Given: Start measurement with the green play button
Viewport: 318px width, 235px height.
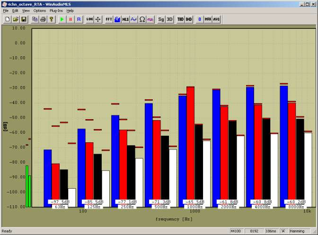Looking at the screenshot, I should pyautogui.click(x=62, y=19).
